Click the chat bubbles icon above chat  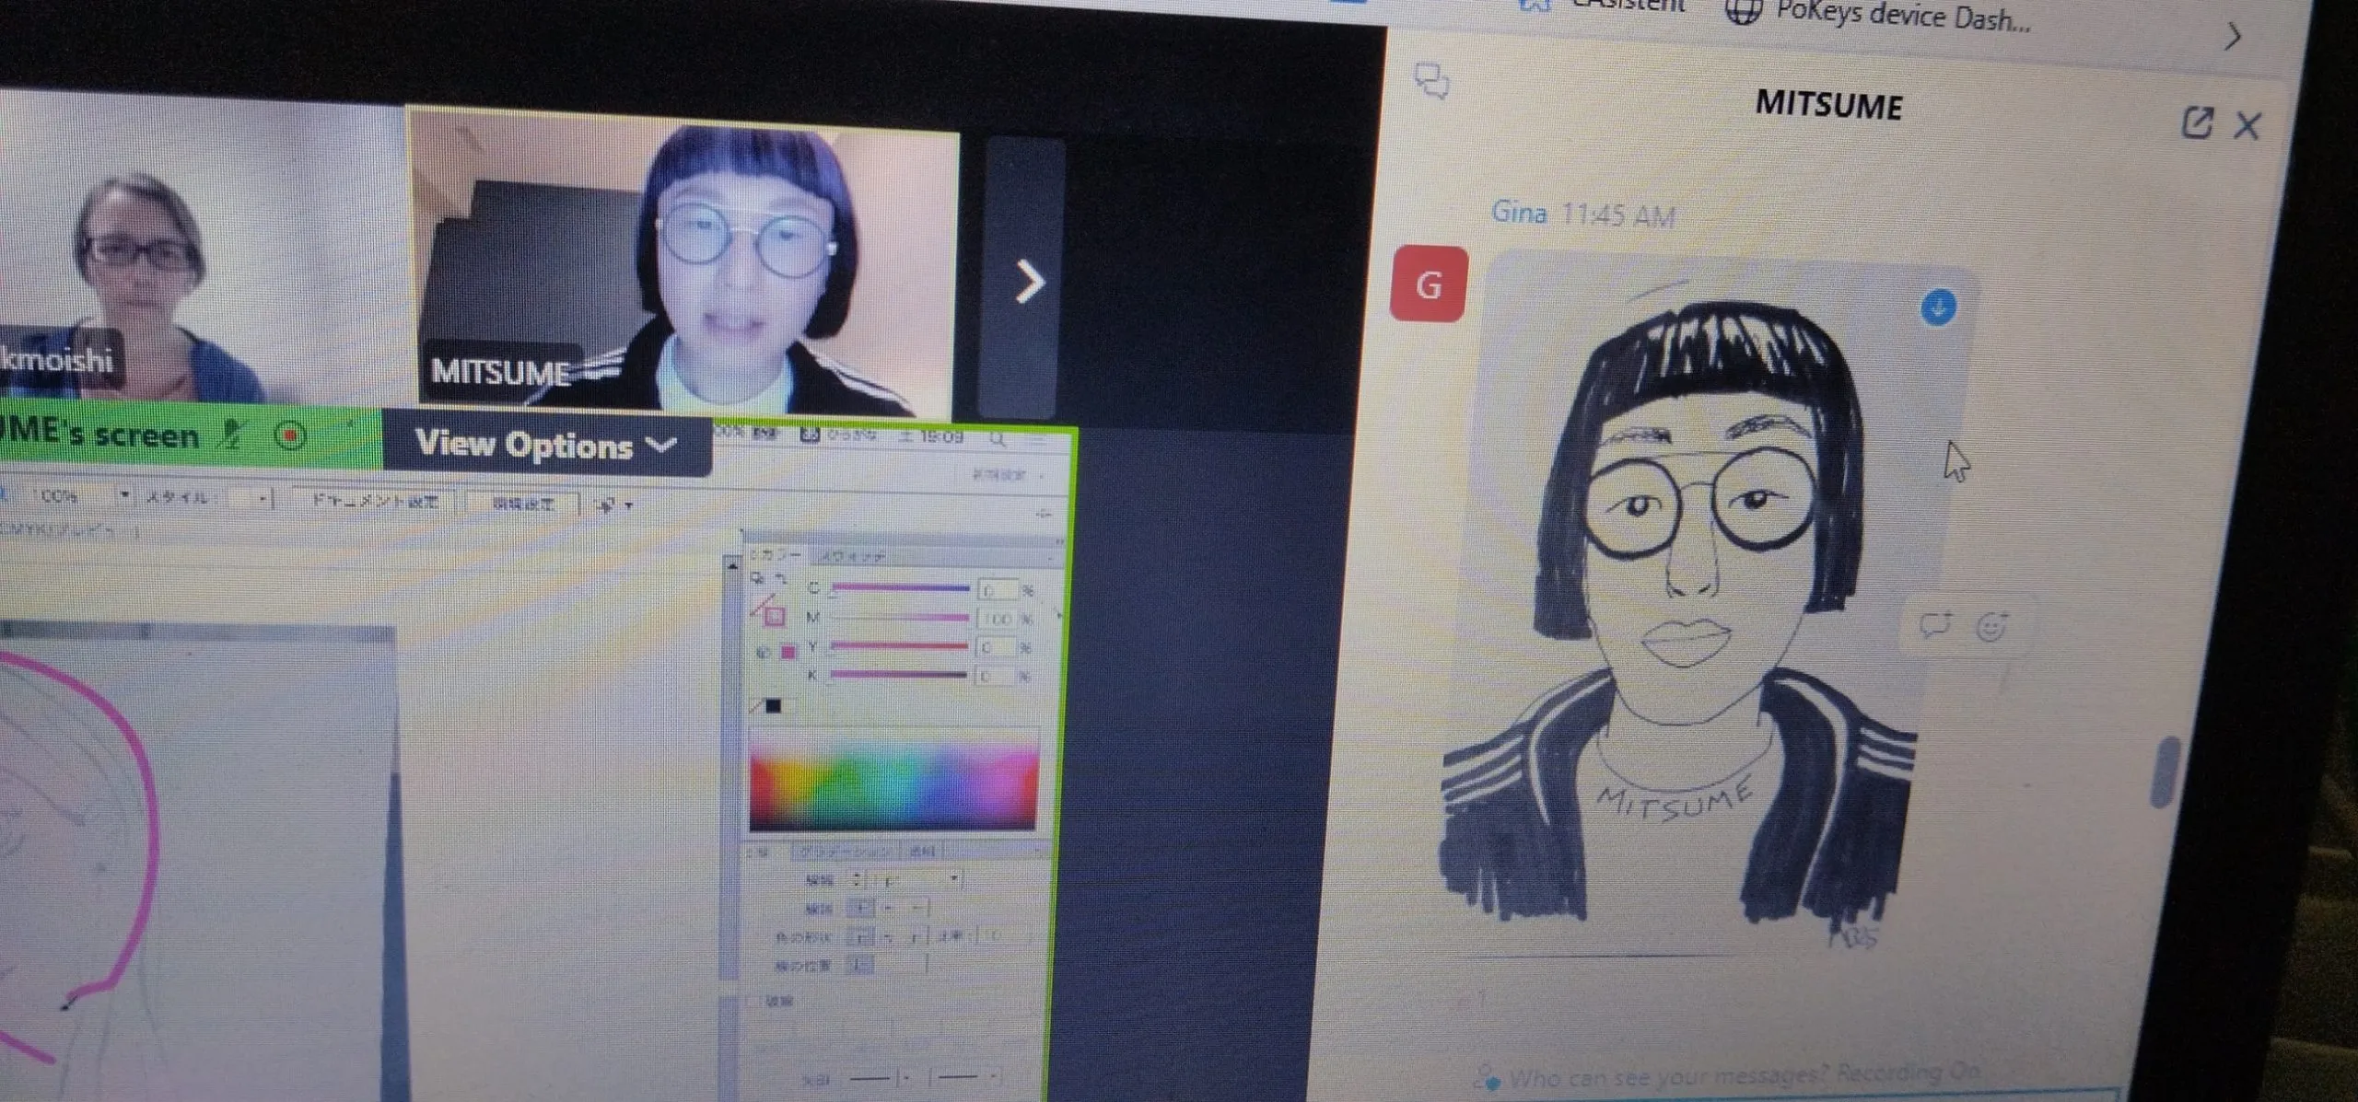(x=1430, y=81)
